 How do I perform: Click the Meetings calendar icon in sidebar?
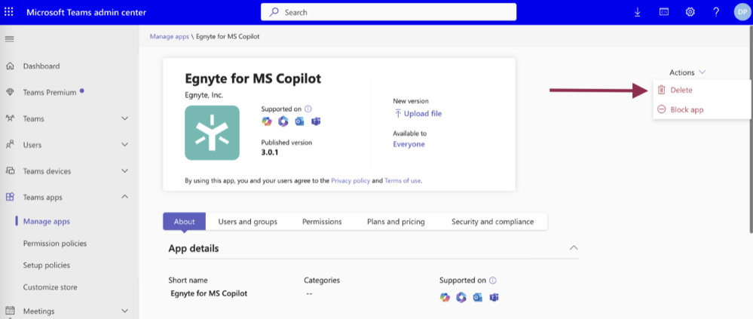click(x=10, y=311)
